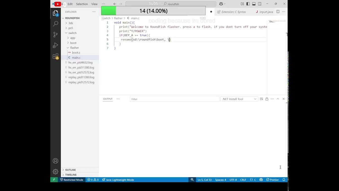Open the Edit menu
The width and height of the screenshot is (339, 191).
(x=70, y=4)
